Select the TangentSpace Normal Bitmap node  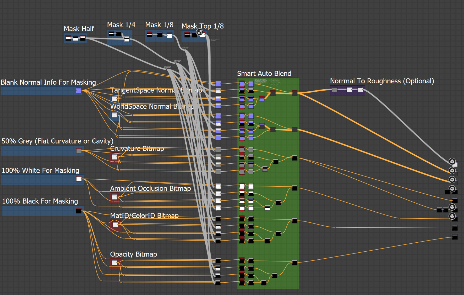coord(114,99)
